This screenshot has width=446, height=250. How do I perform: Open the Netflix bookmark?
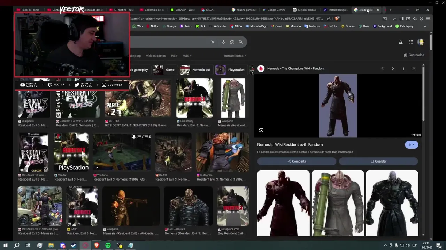pyautogui.click(x=152, y=26)
